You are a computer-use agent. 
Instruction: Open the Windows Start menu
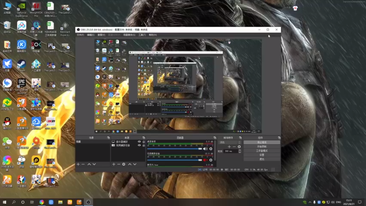pyautogui.click(x=5, y=202)
